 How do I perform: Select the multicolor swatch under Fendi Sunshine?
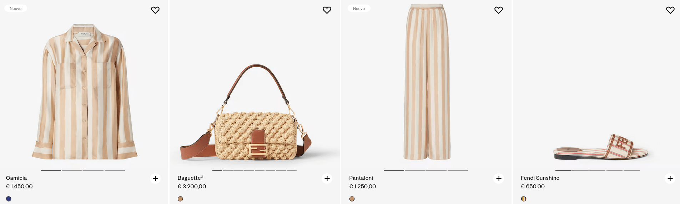click(524, 199)
